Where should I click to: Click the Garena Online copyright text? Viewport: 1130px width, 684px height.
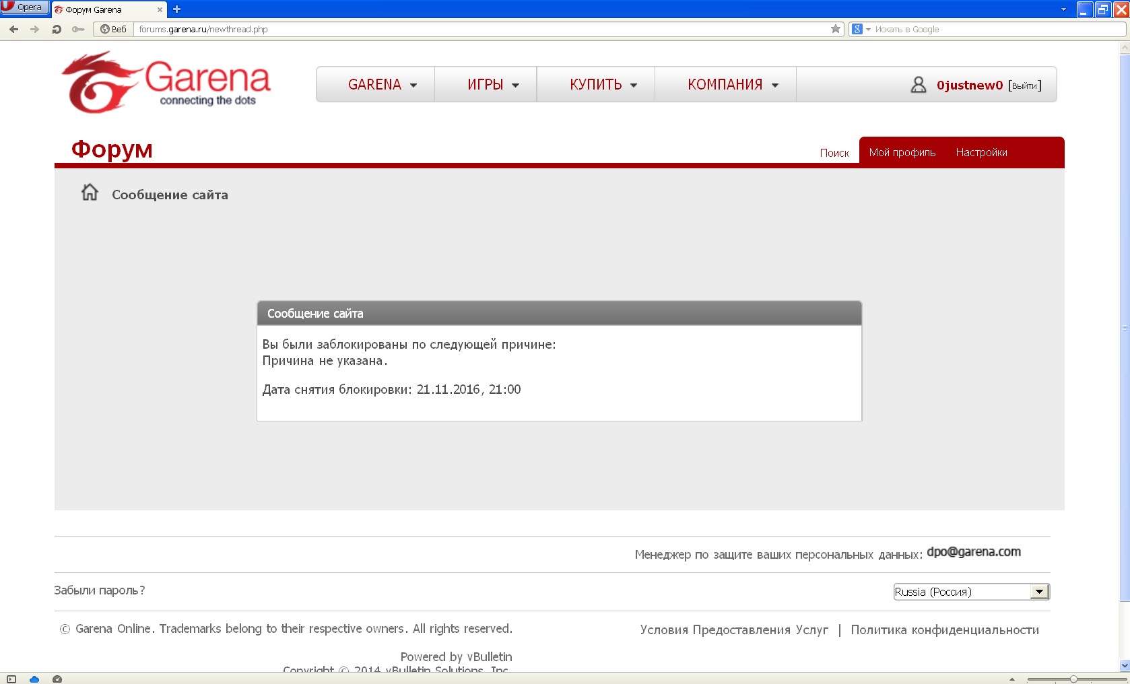[x=286, y=629]
